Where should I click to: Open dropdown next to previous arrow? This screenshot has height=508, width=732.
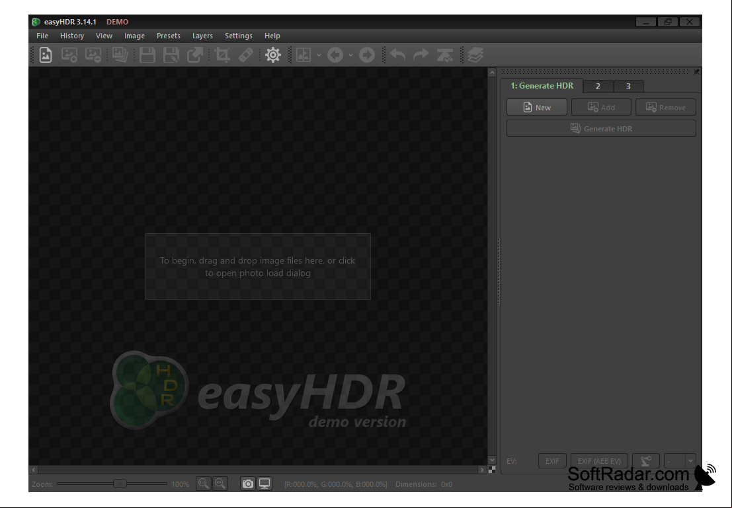350,55
